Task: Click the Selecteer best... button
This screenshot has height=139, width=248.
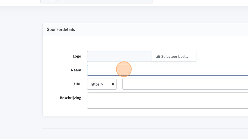Action: pos(174,56)
